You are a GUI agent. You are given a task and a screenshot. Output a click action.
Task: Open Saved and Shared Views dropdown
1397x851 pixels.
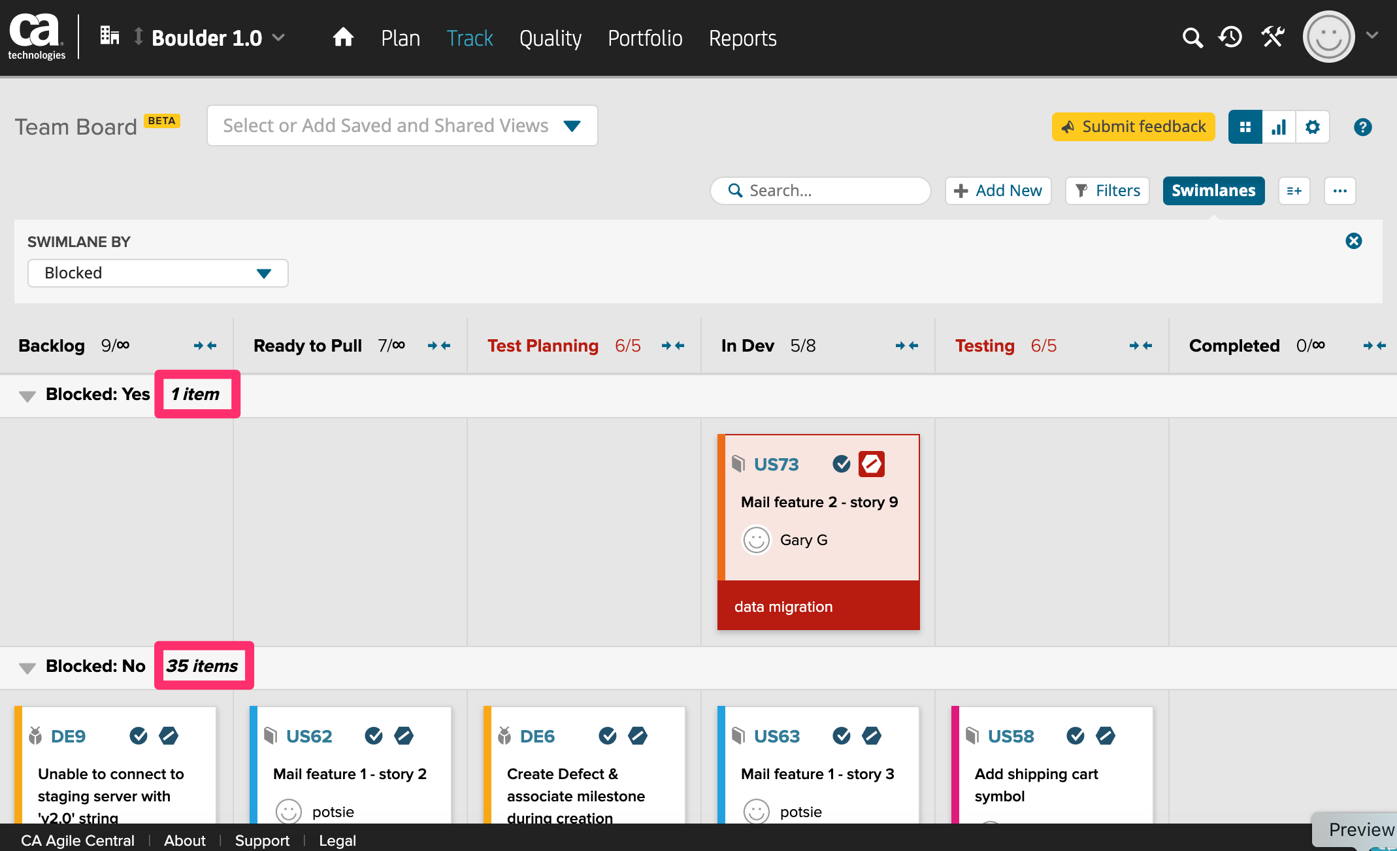(x=402, y=125)
